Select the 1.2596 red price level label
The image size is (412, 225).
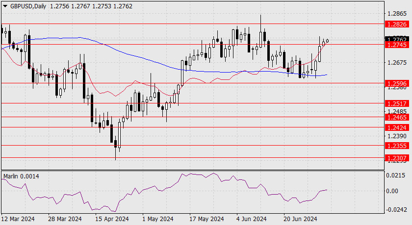click(397, 83)
